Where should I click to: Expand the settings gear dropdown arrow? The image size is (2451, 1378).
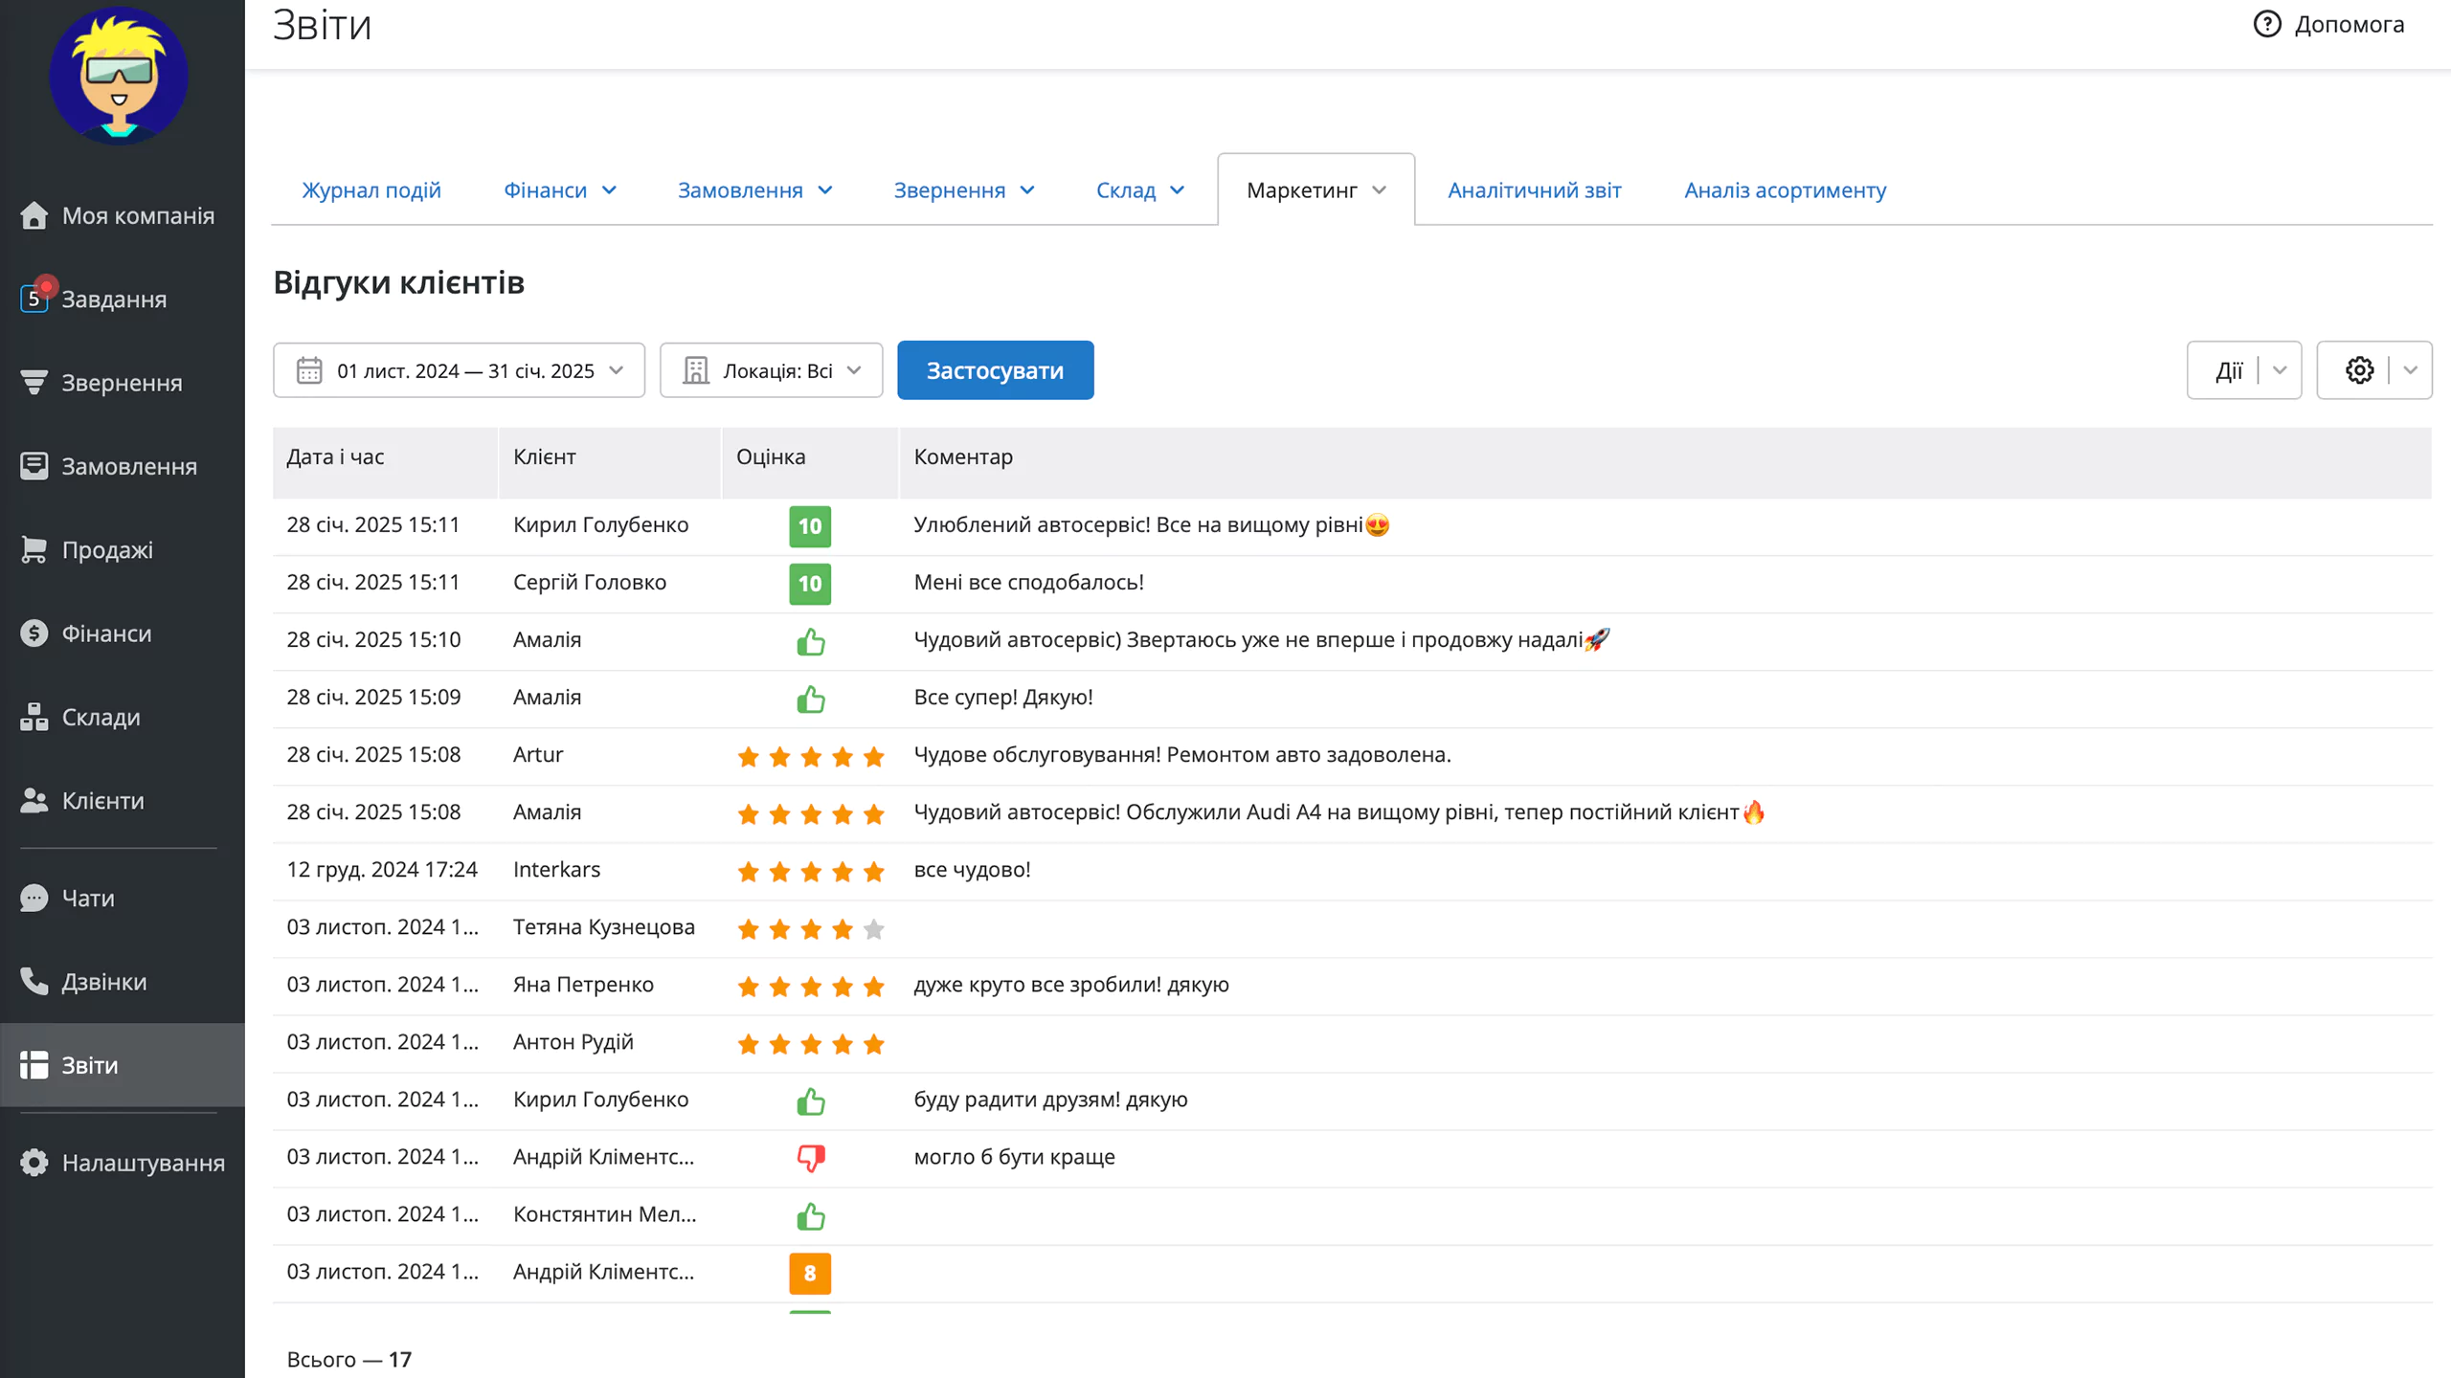coord(2410,370)
